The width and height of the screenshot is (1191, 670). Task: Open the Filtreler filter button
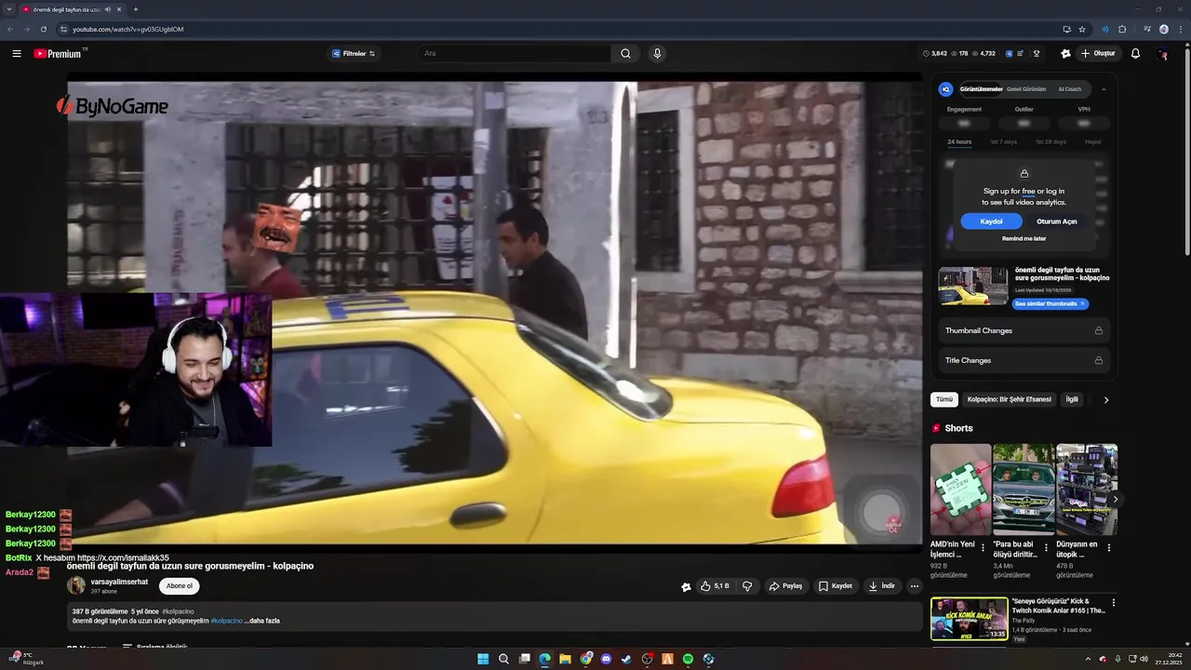point(354,54)
